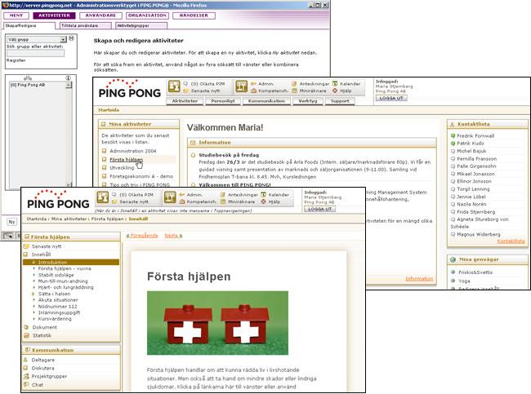Open Dokument in Första hjälpen sidebar

tap(44, 327)
